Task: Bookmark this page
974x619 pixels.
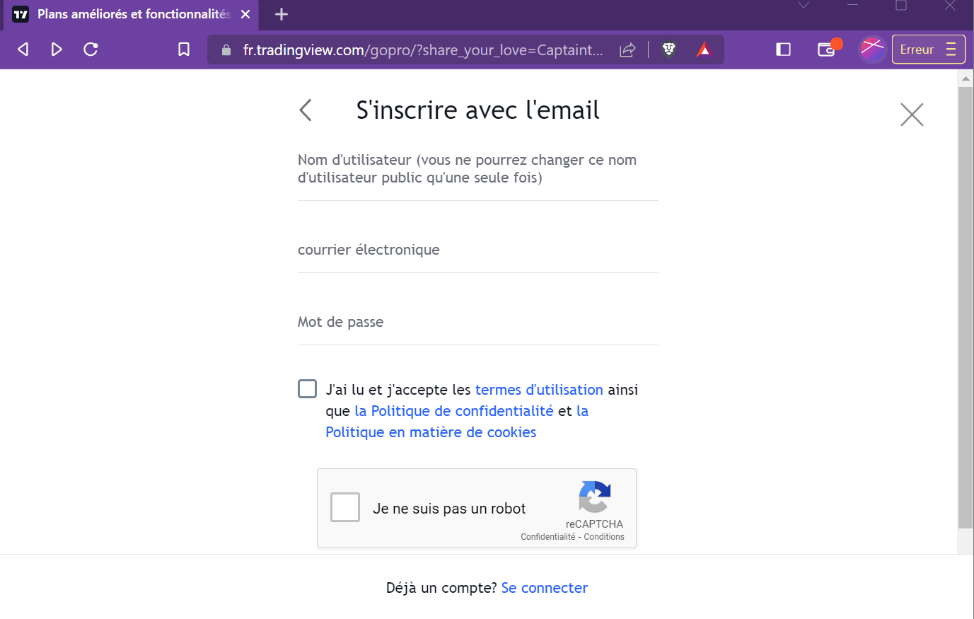Action: click(184, 50)
